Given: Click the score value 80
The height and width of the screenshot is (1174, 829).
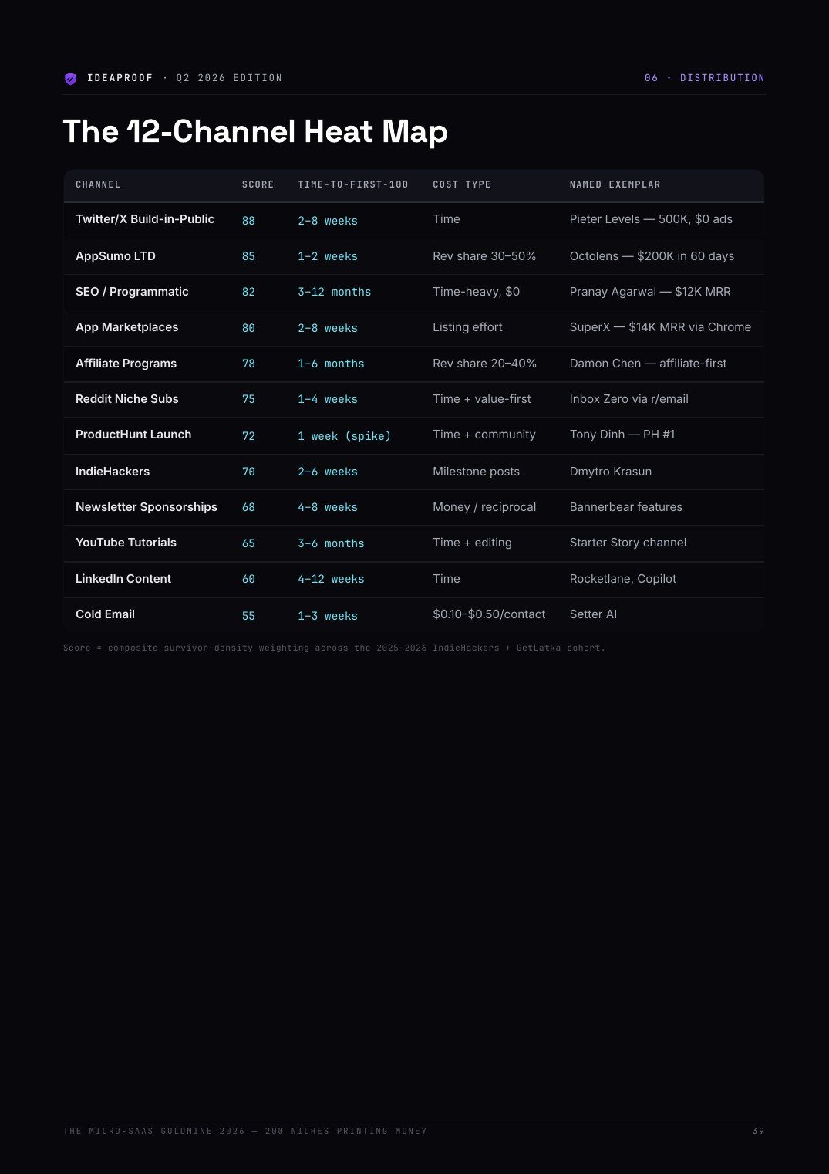Looking at the screenshot, I should point(248,328).
